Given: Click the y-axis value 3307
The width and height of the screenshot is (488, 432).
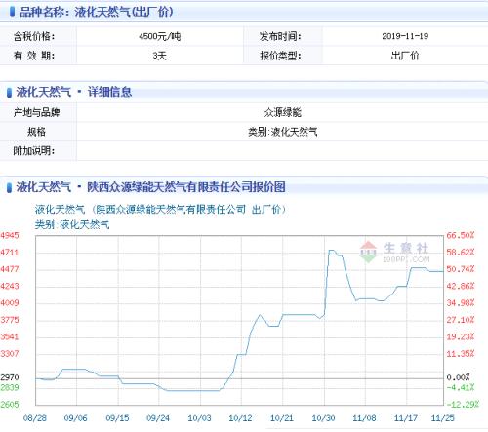Looking at the screenshot, I should tap(10, 354).
